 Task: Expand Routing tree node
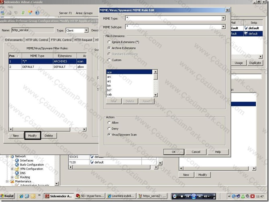[12, 177]
